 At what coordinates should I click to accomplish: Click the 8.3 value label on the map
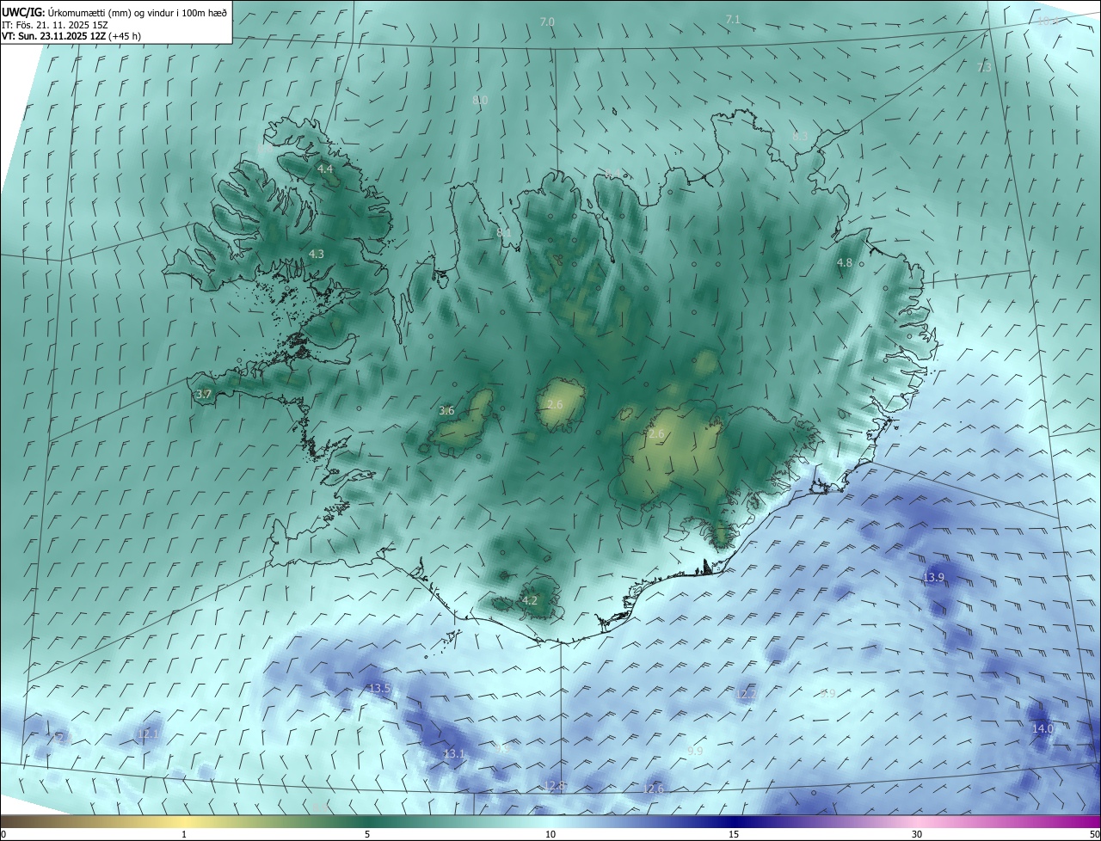[800, 137]
